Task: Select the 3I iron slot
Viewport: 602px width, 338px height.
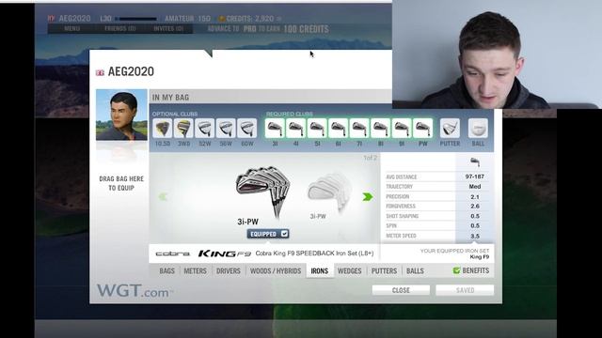Action: 275,129
